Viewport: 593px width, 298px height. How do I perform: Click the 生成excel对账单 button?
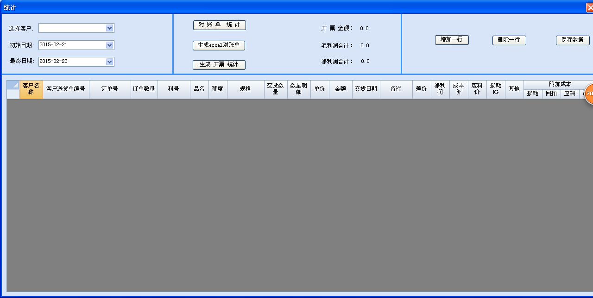tap(219, 45)
